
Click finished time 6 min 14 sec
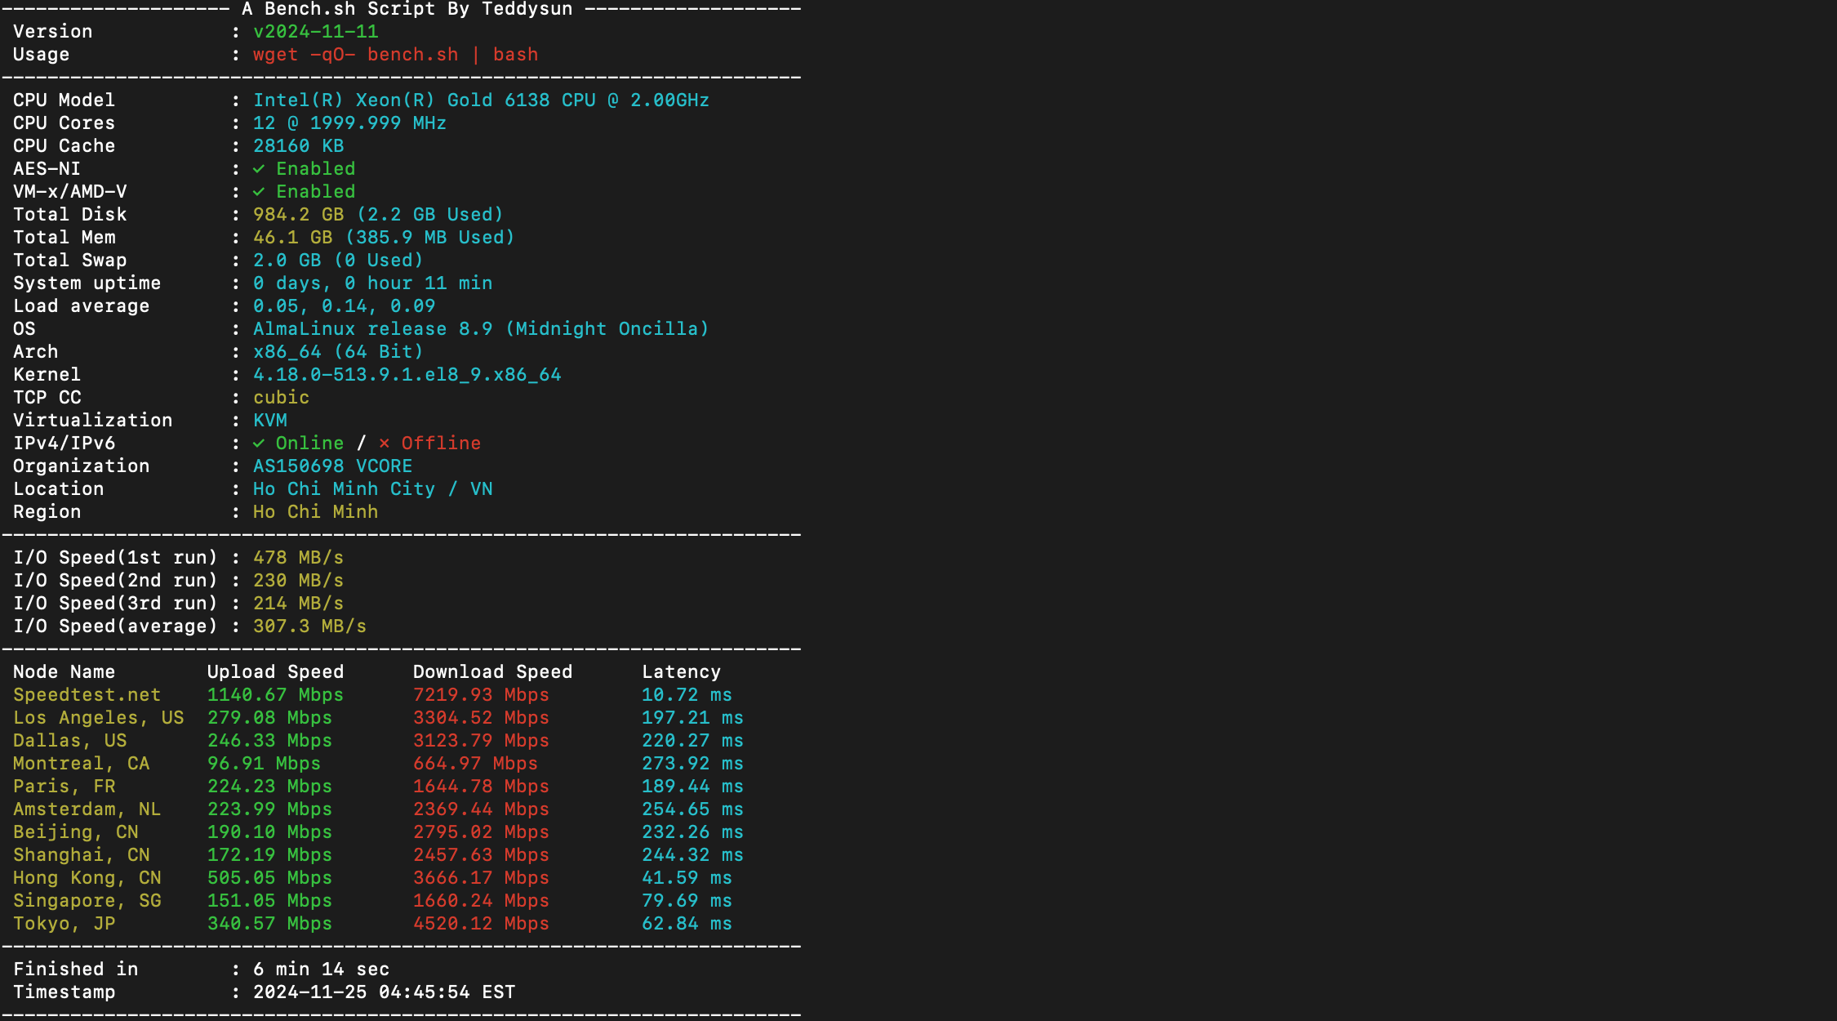click(321, 969)
